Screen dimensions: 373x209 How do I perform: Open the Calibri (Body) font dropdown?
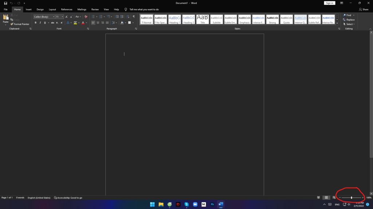54,17
